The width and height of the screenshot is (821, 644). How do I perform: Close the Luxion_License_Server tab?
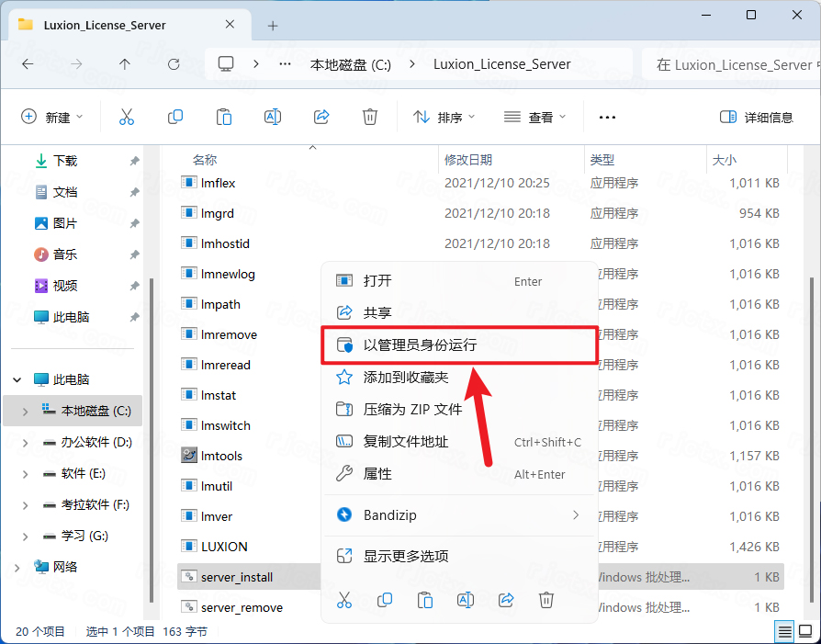click(230, 25)
